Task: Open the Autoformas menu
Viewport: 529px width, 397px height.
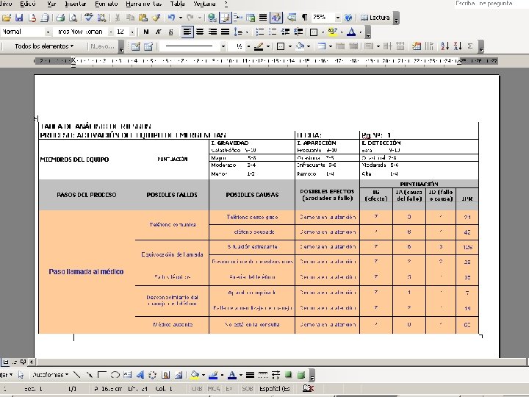Action: pyautogui.click(x=51, y=375)
